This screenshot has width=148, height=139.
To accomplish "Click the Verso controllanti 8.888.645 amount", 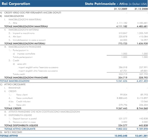I will tap(122, 98).
